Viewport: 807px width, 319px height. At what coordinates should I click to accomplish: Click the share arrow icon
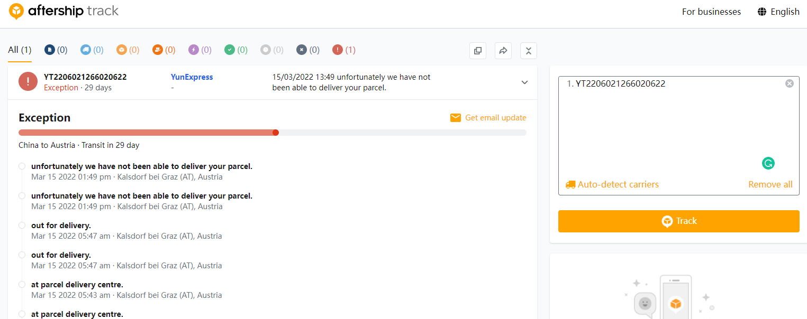pyautogui.click(x=503, y=51)
